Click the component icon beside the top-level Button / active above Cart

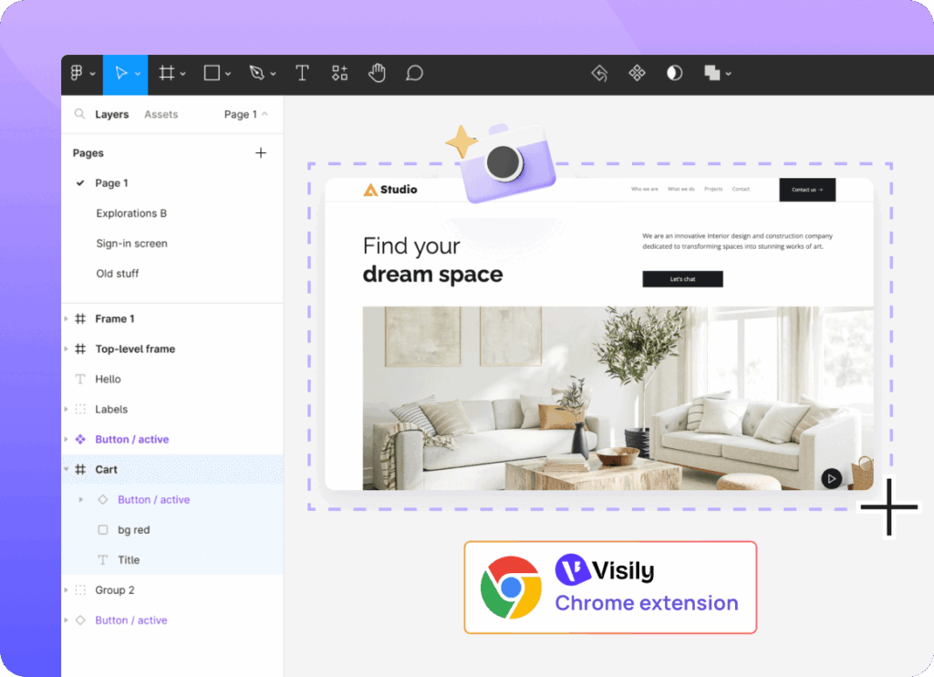tap(80, 439)
